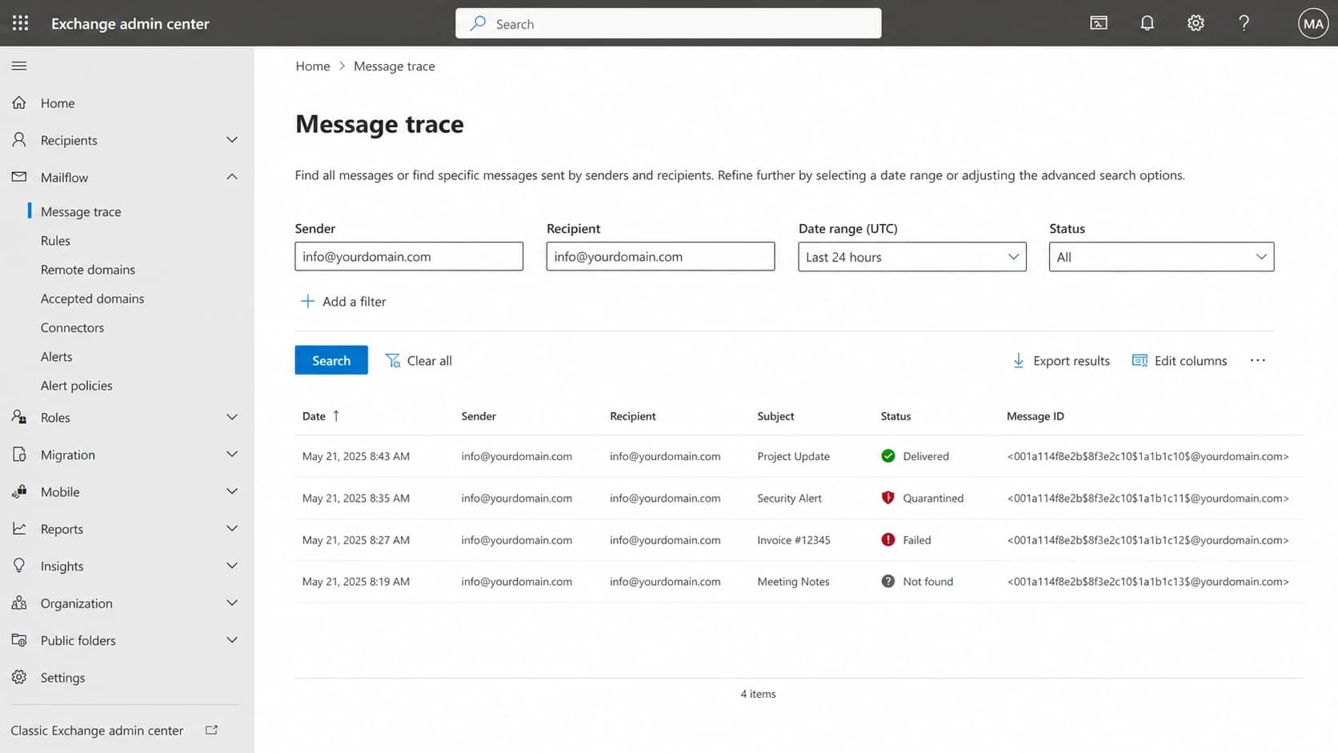1338x753 pixels.
Task: Open the Status dropdown
Action: (x=1161, y=257)
